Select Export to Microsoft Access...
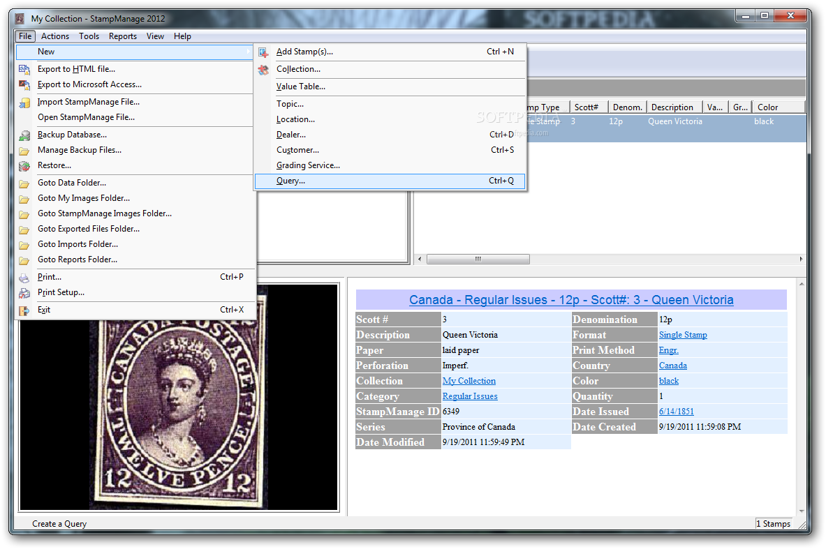 [x=135, y=84]
